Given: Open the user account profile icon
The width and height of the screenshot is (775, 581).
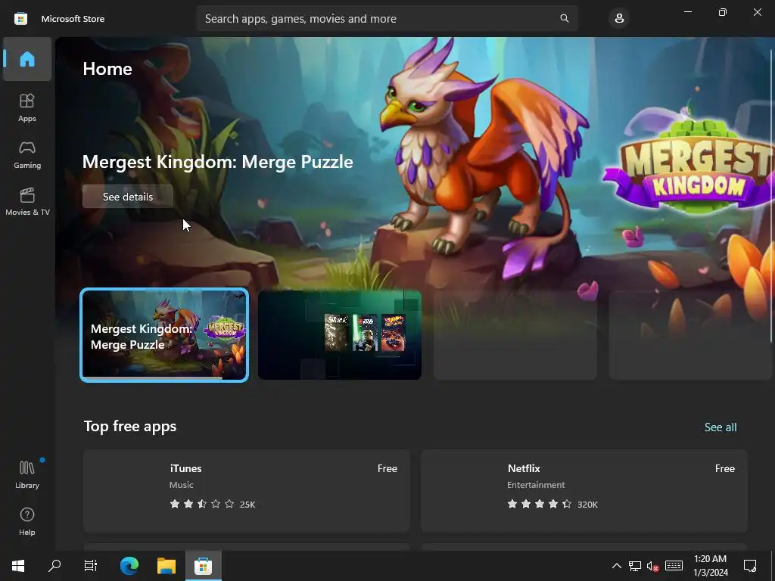Looking at the screenshot, I should pyautogui.click(x=619, y=19).
